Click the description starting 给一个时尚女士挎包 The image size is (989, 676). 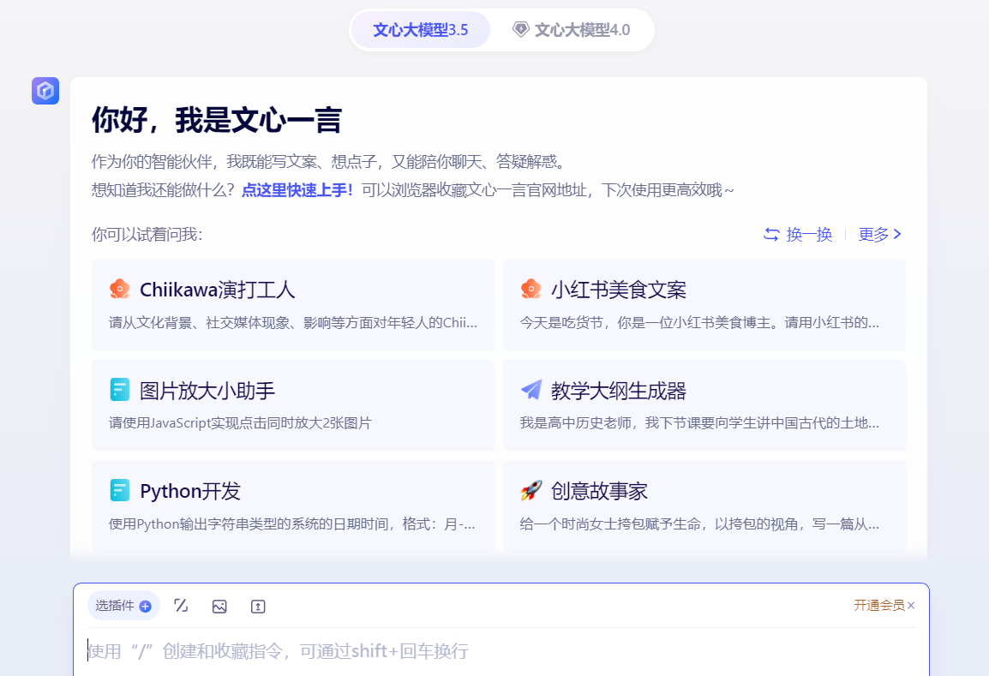[699, 524]
